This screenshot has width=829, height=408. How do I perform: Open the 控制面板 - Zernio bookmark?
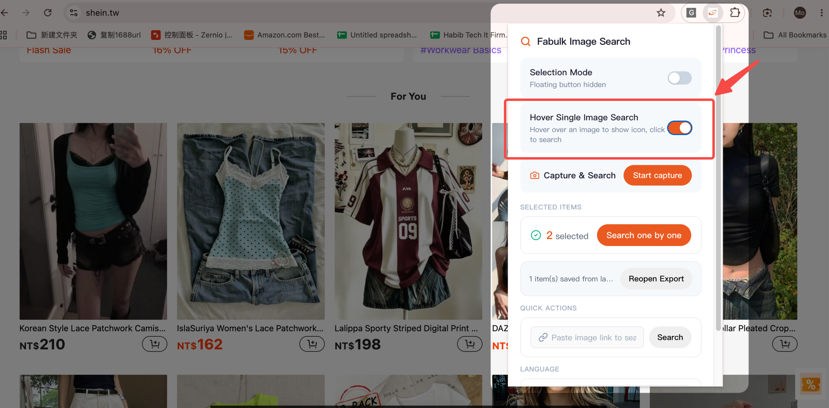192,35
